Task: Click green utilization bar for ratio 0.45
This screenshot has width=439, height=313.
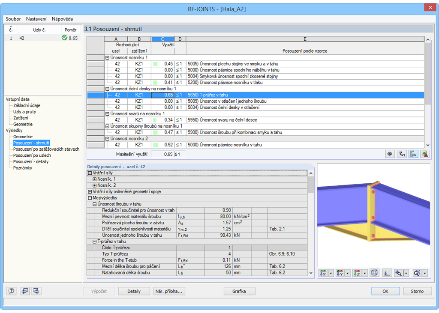Action: click(x=155, y=64)
